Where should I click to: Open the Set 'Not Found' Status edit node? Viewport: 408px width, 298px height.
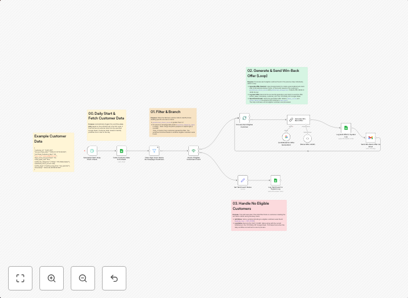[242, 180]
